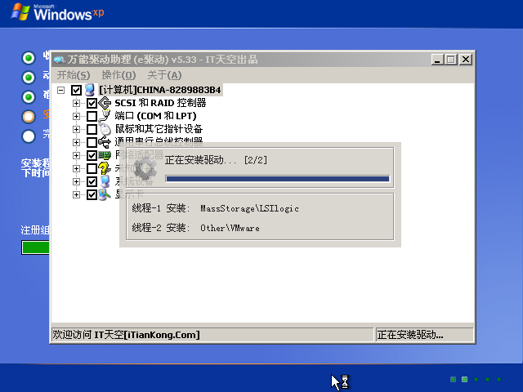Click the mouse device icon
This screenshot has height=392, width=523.
105,129
